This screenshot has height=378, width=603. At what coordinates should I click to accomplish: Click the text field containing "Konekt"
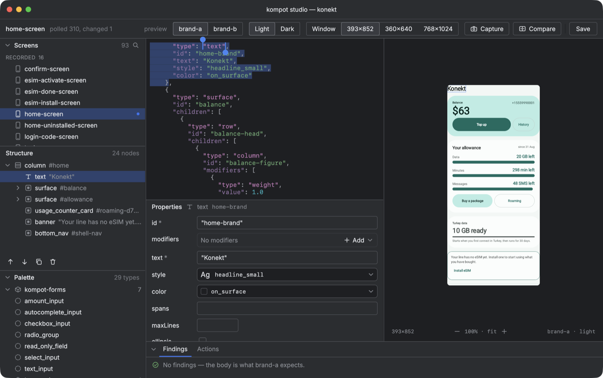coord(287,258)
